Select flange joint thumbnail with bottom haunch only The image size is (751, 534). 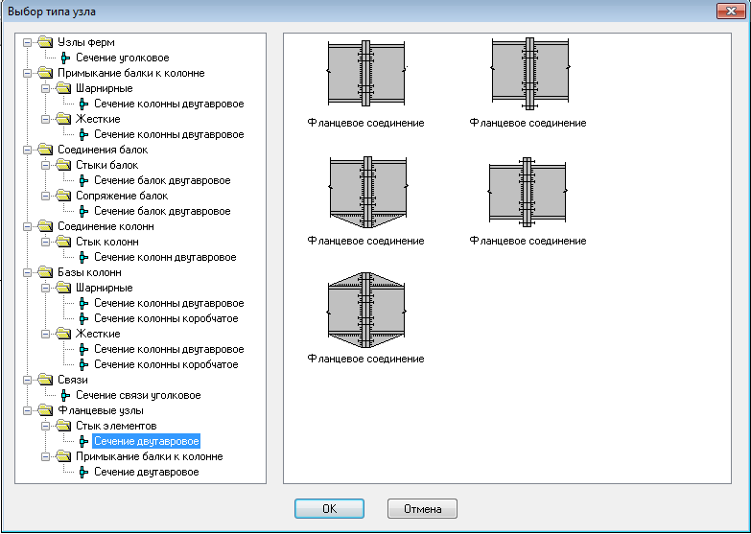[x=367, y=192]
